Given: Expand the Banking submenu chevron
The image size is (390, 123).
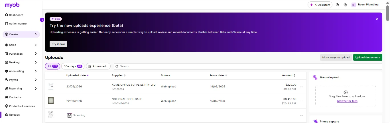Looking at the screenshot, I should [x=36, y=62].
